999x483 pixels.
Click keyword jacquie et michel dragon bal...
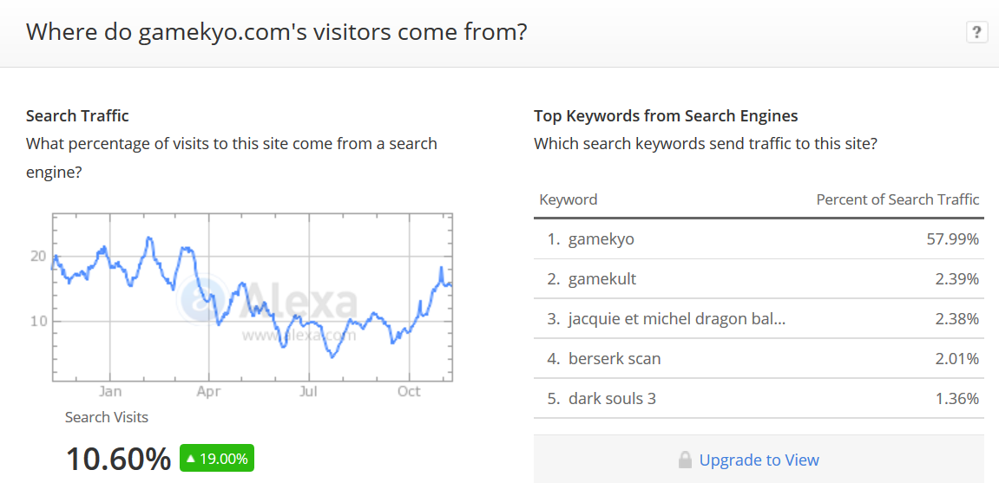tap(677, 319)
